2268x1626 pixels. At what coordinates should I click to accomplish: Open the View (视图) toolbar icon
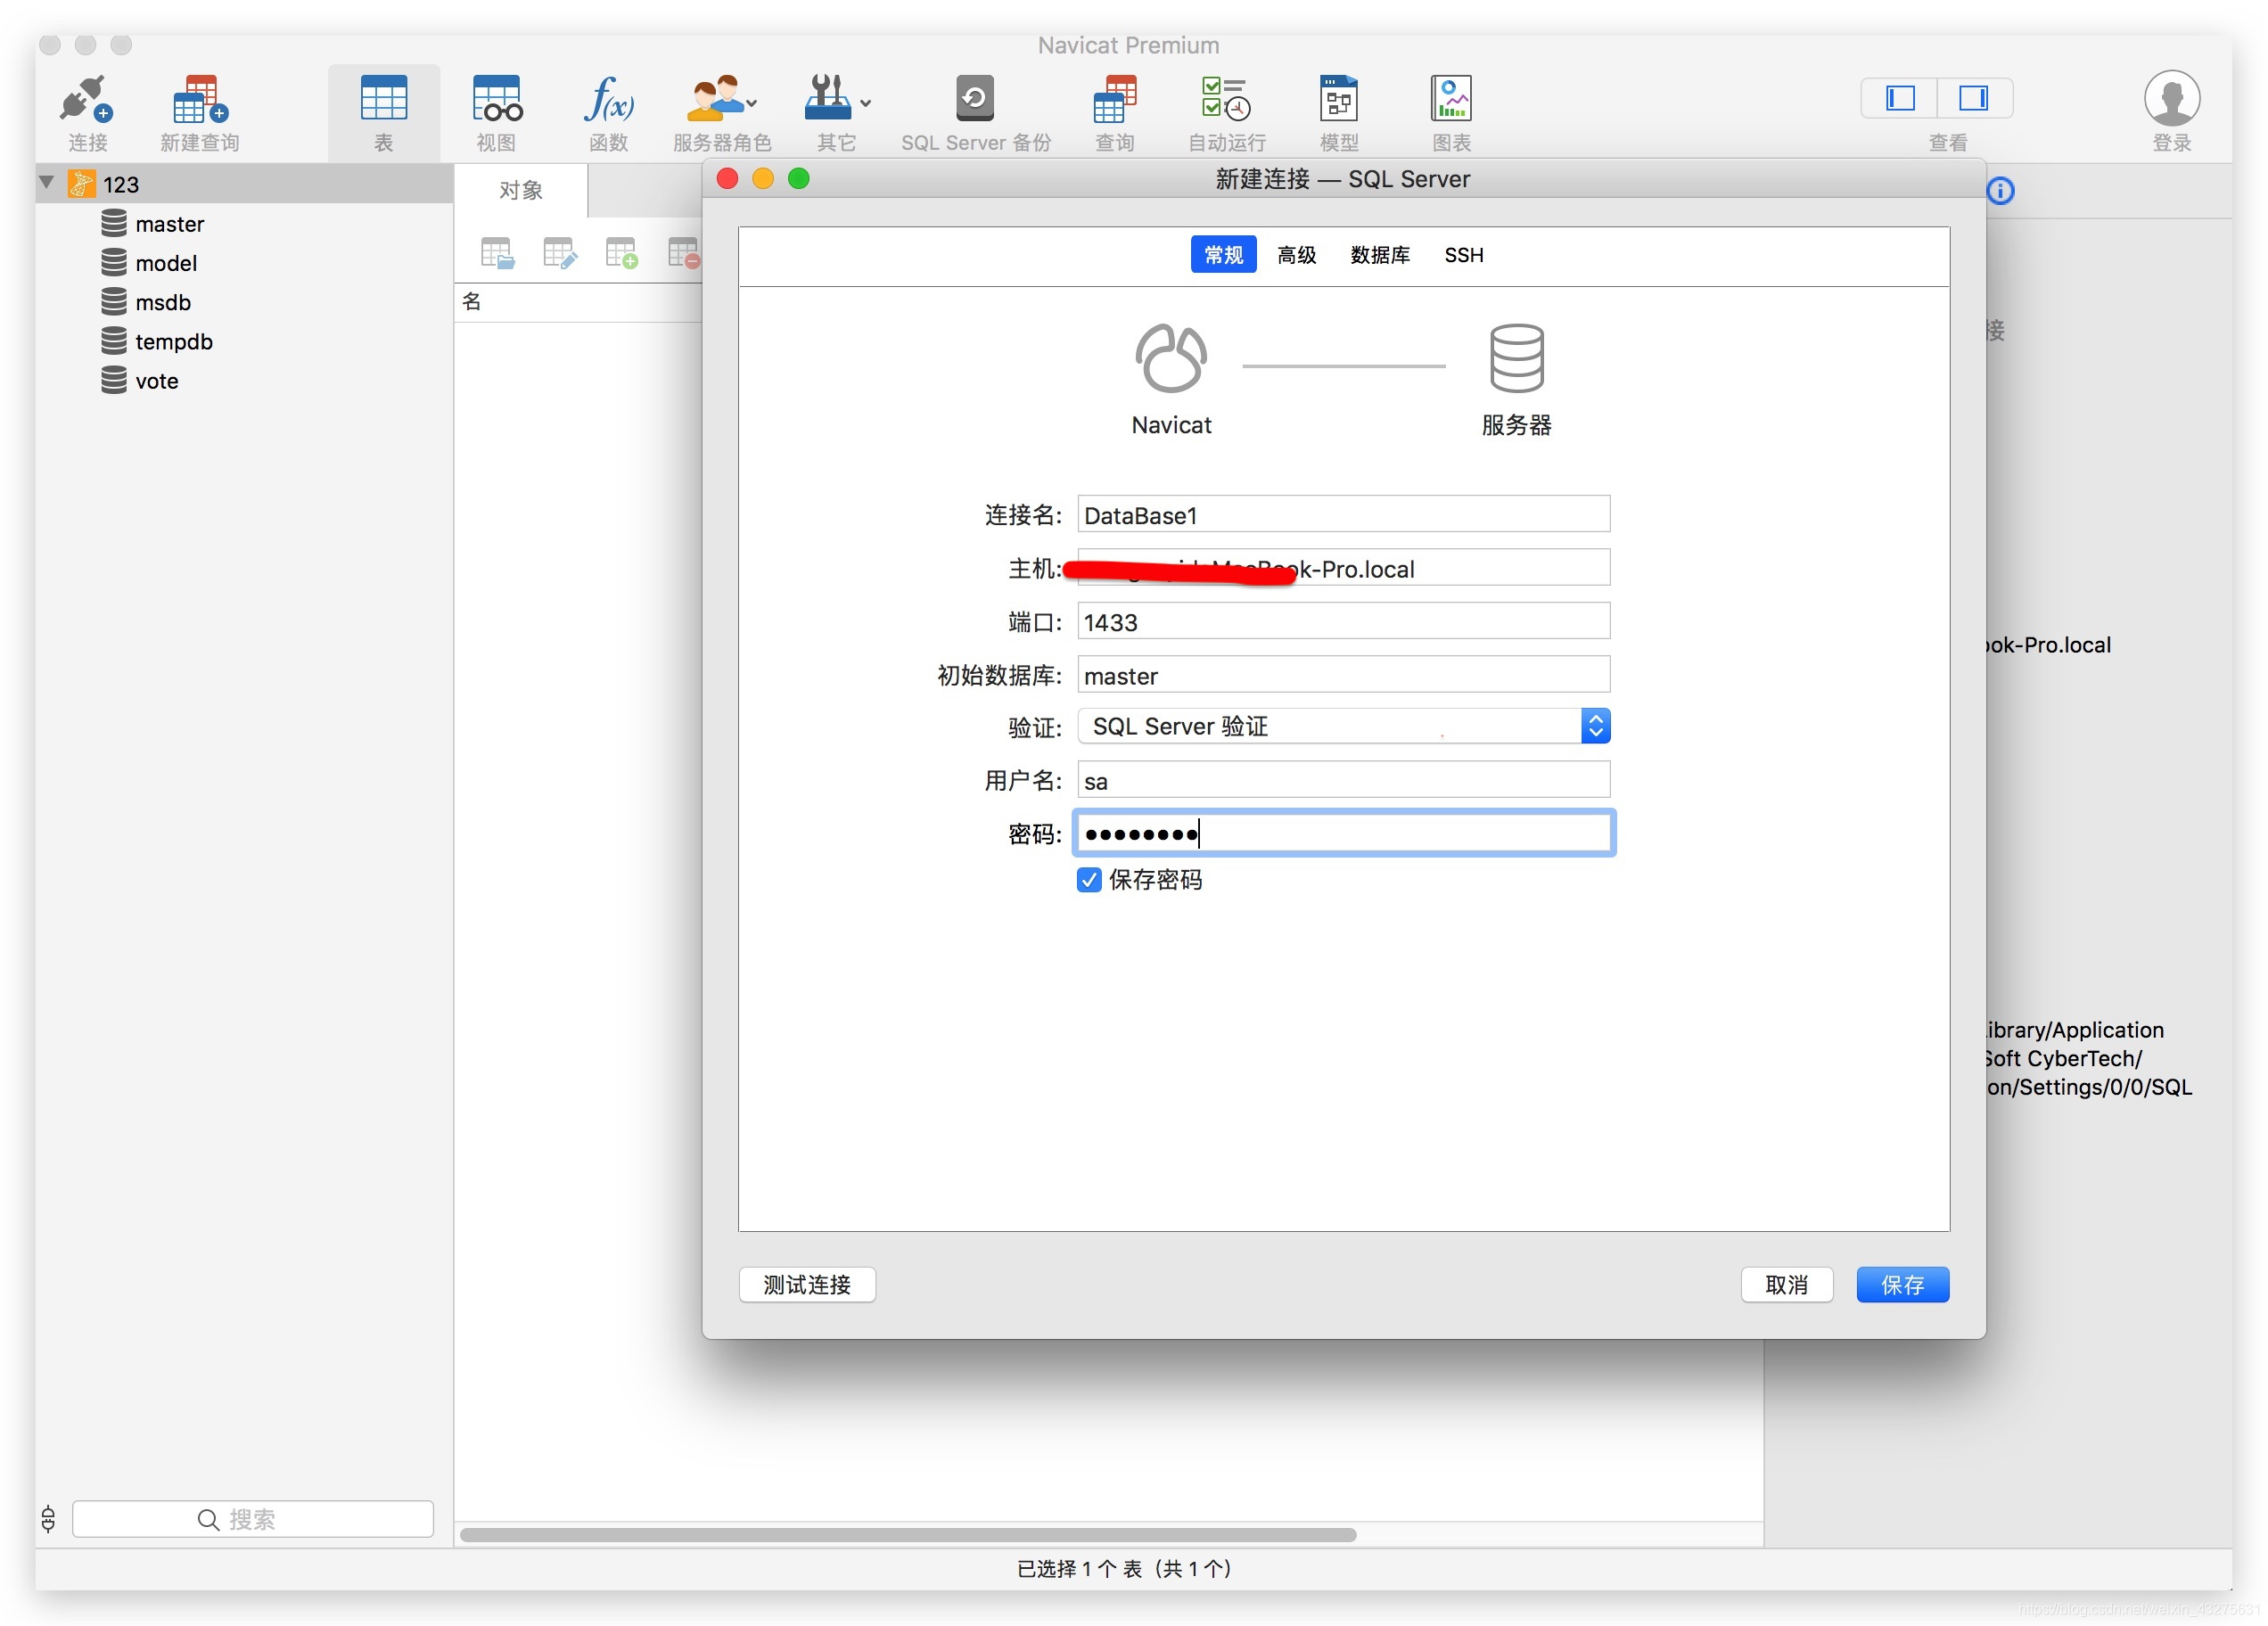[497, 99]
